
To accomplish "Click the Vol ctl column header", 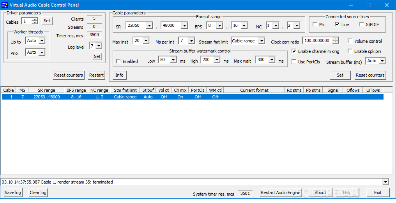I will [x=164, y=90].
